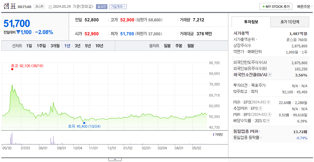Select the 1일 line chart period
314x162 pixels.
pos(29,46)
